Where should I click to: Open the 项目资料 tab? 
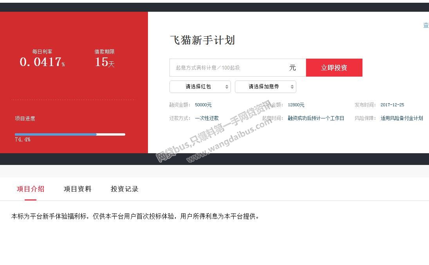pos(78,189)
